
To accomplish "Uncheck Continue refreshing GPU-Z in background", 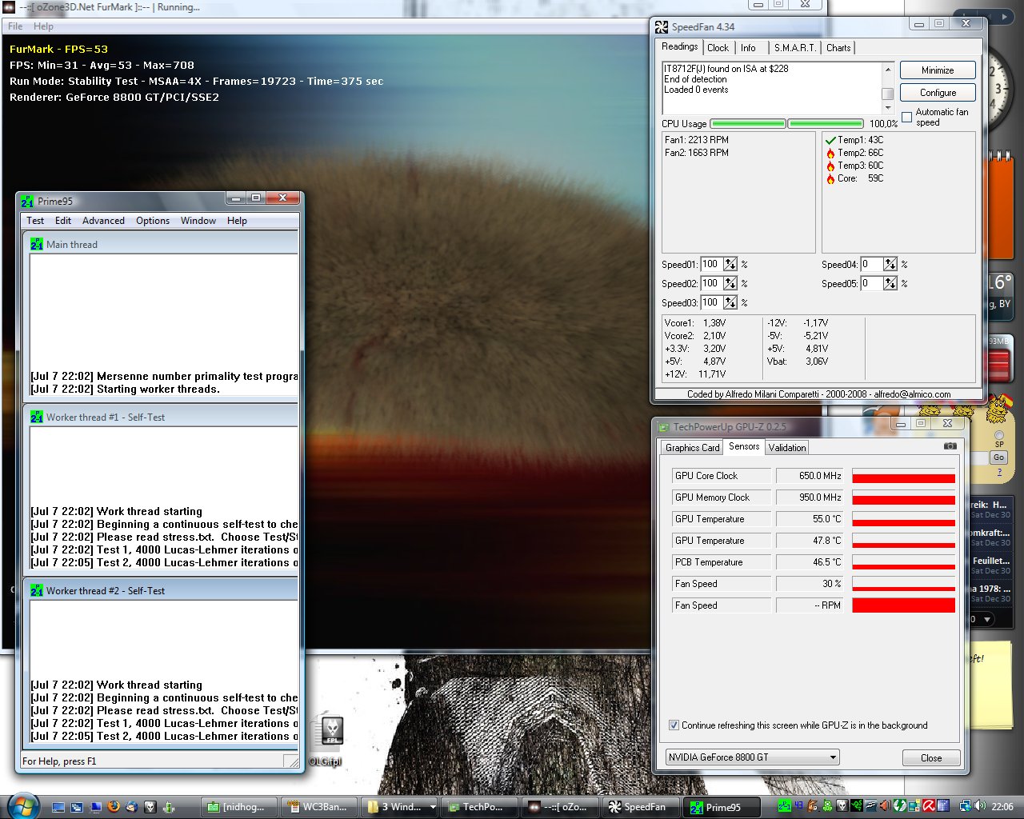I will point(674,725).
